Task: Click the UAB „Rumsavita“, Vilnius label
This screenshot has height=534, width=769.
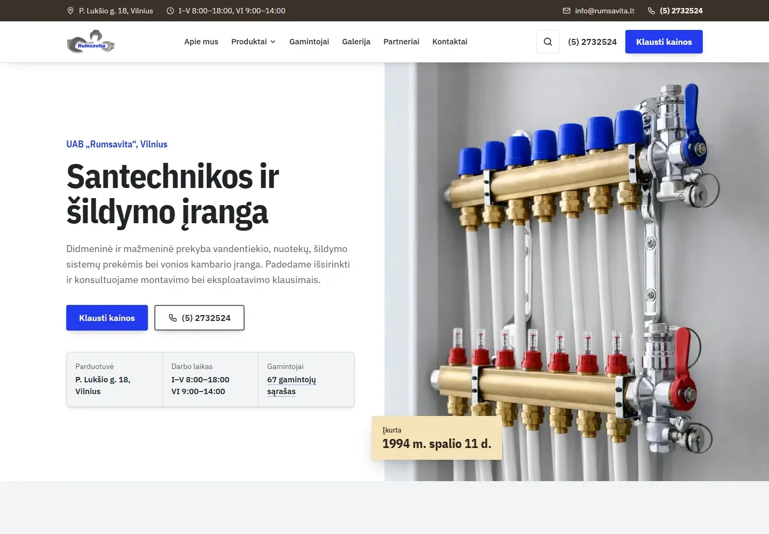Action: [117, 144]
